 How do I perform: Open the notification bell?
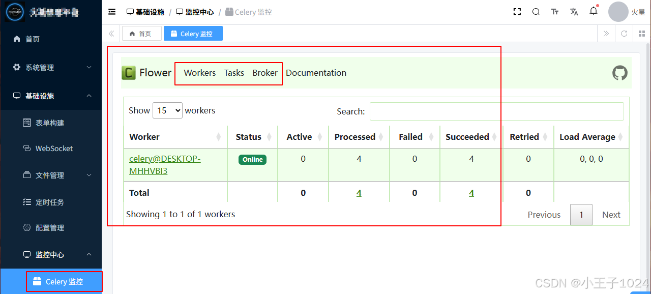594,11
